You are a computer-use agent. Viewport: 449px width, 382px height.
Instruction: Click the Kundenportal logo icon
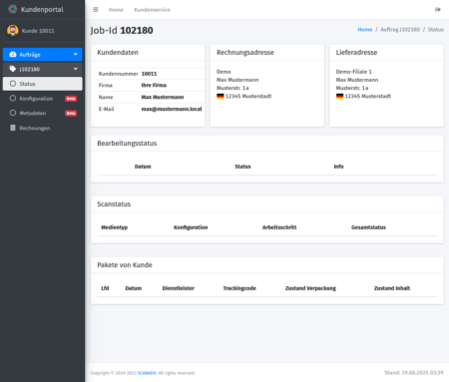[x=13, y=9]
